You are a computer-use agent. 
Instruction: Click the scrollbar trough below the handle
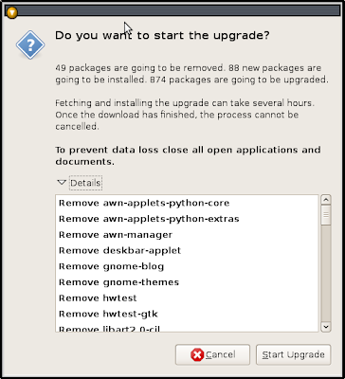coord(326,273)
